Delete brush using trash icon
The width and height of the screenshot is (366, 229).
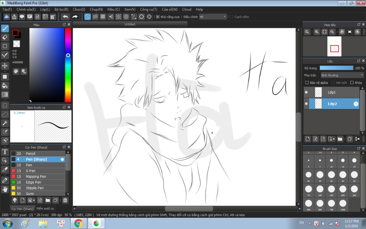[65, 200]
